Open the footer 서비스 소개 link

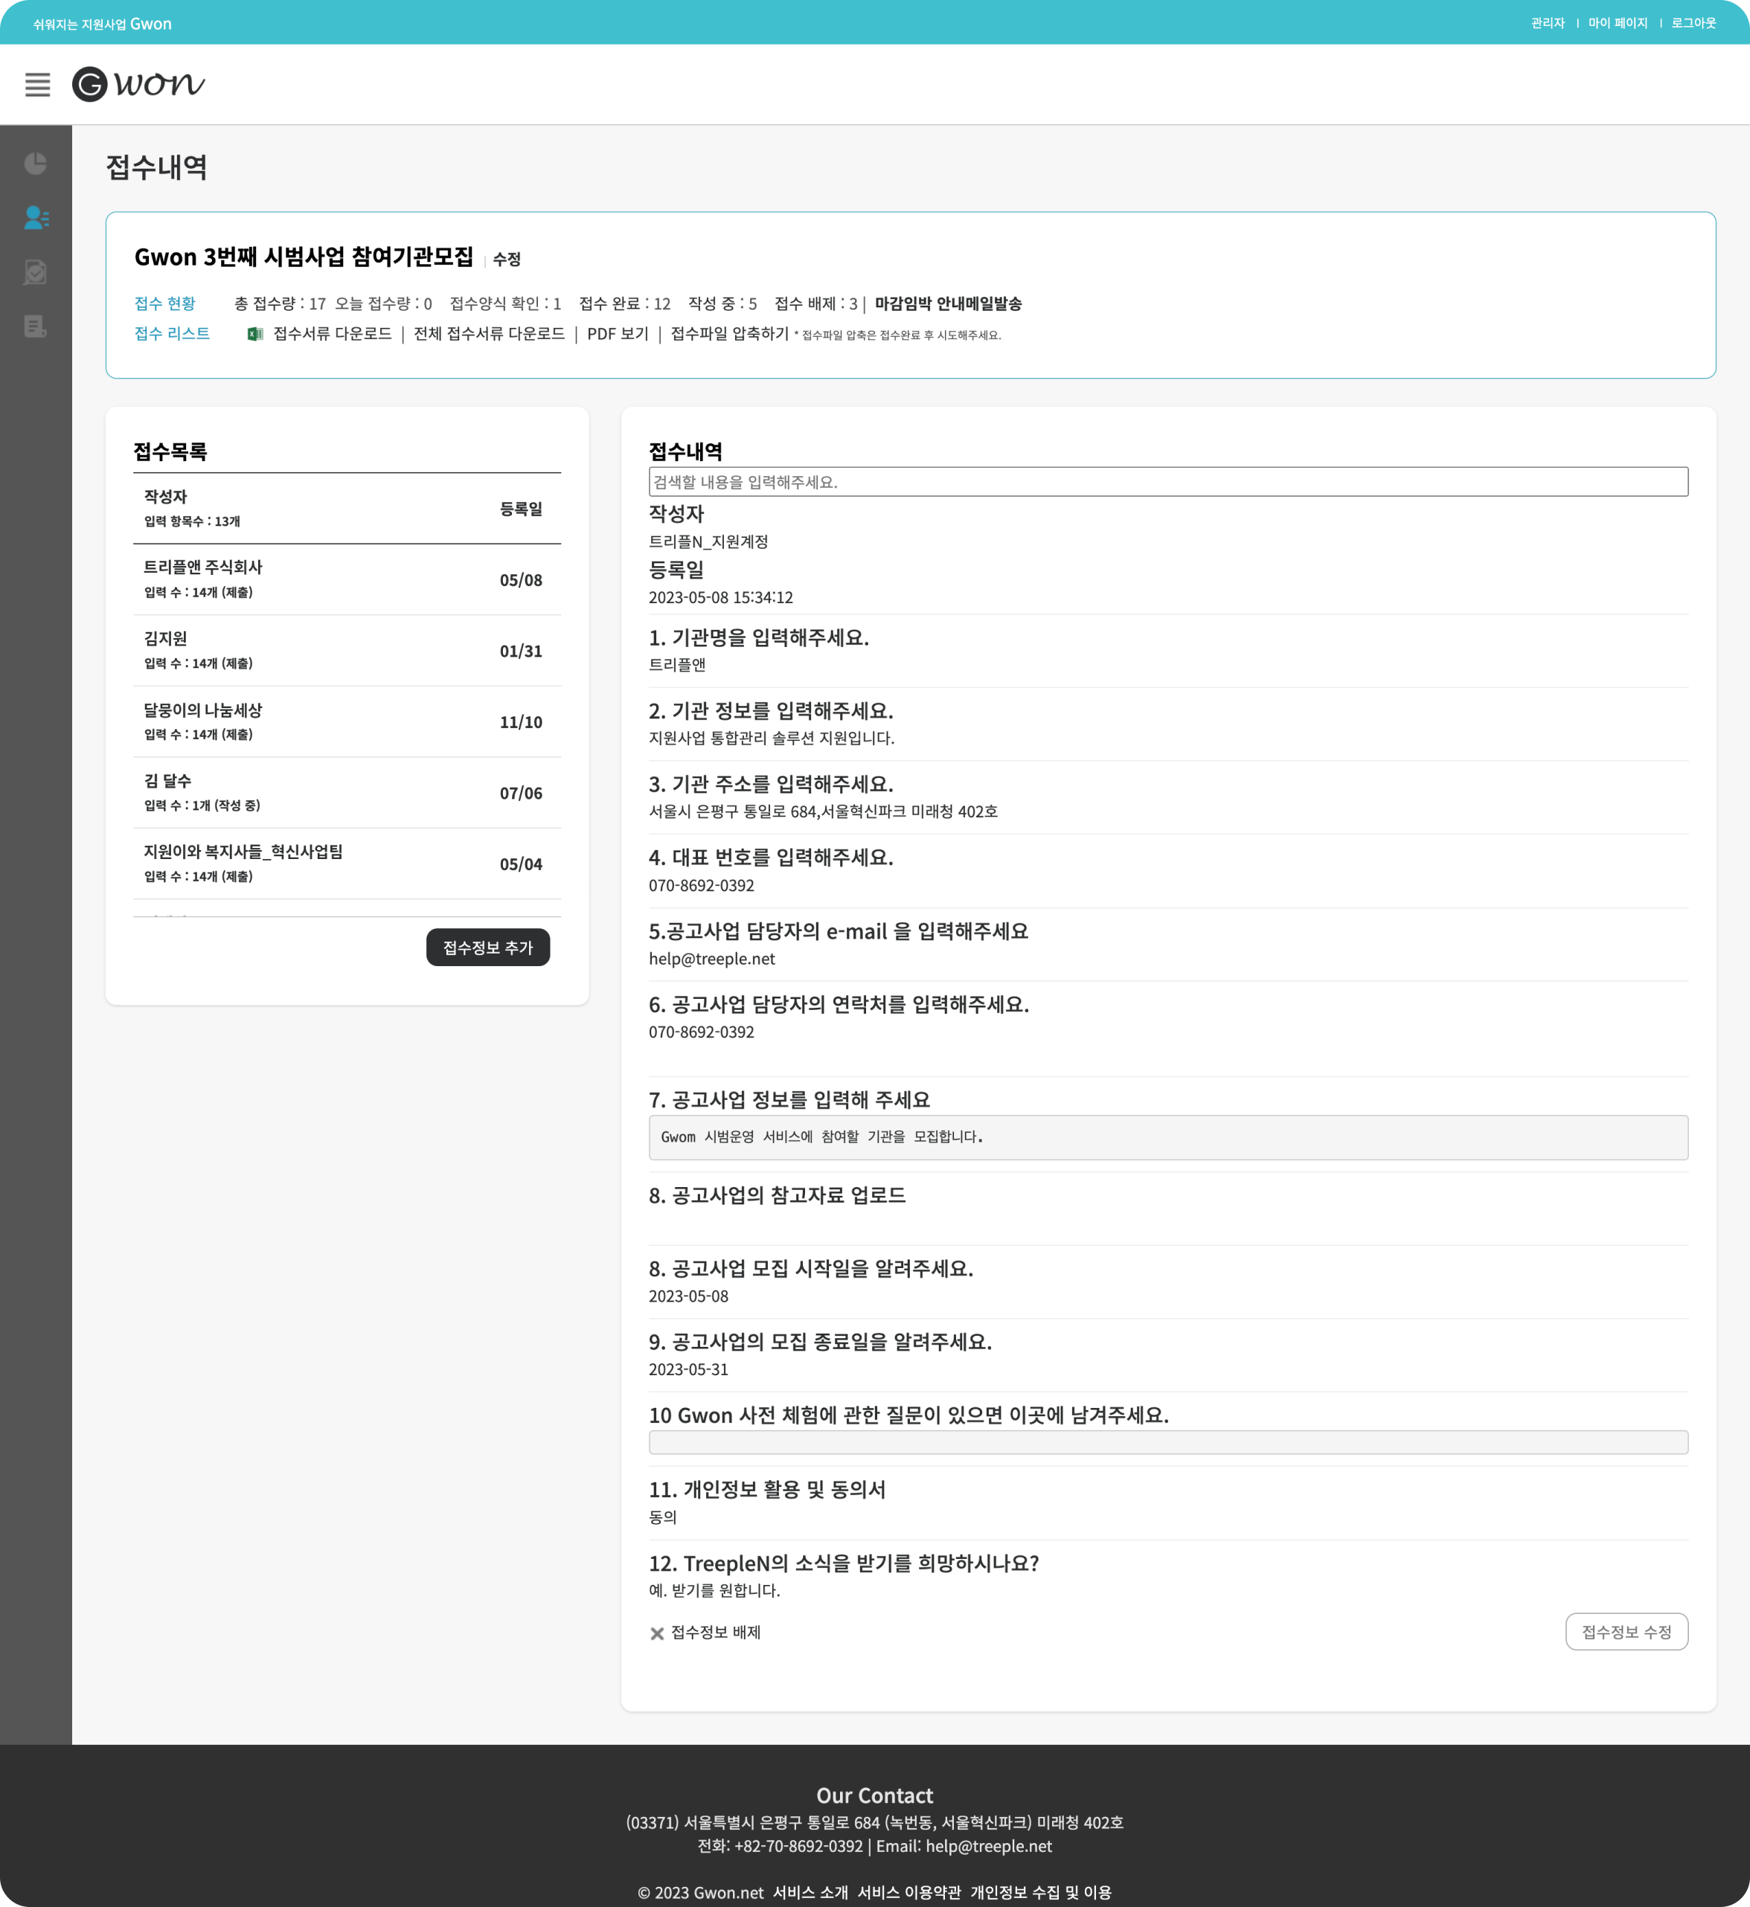[810, 1893]
